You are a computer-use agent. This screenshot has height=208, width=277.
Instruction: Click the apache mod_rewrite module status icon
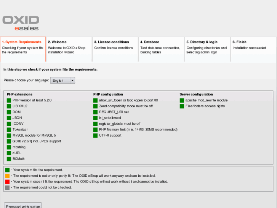pos(182,100)
